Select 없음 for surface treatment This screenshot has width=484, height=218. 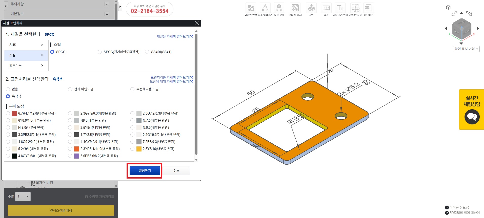[x=8, y=89]
